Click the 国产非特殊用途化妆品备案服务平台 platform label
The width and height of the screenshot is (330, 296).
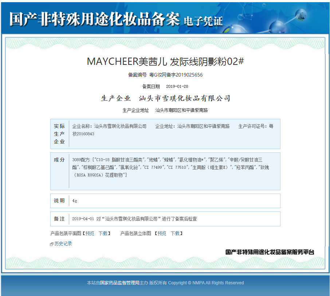coord(270,252)
